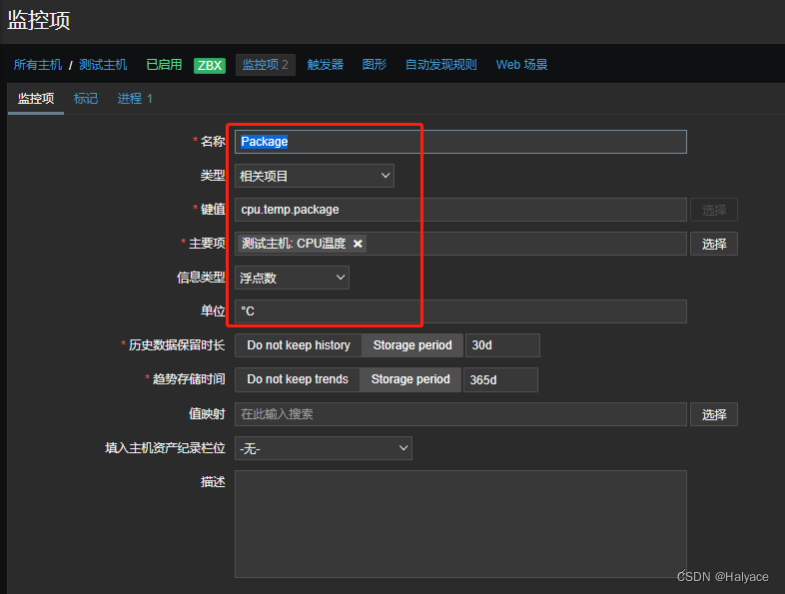Select Do not keep history option
This screenshot has width=785, height=594.
tap(298, 345)
